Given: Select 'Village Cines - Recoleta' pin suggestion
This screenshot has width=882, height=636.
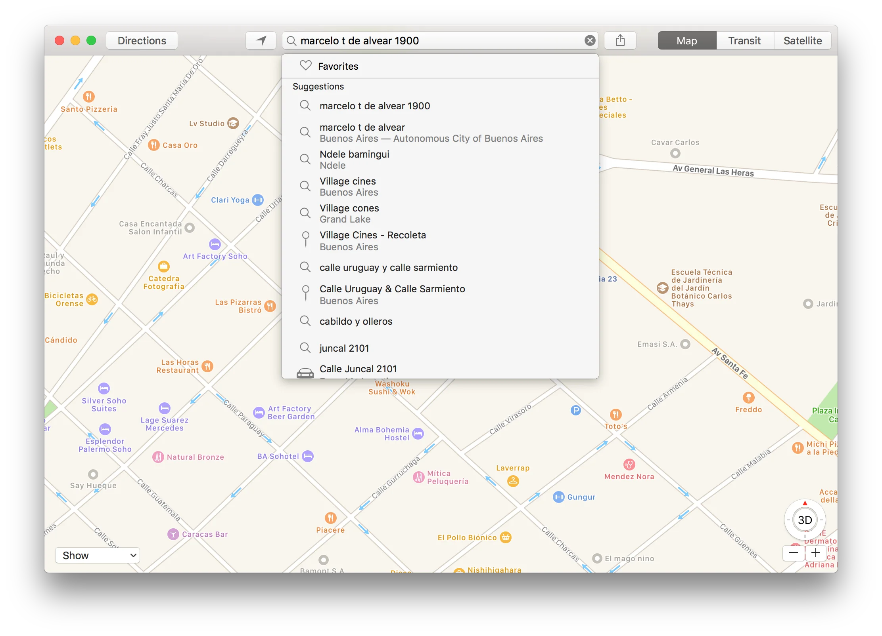Looking at the screenshot, I should tap(440, 241).
